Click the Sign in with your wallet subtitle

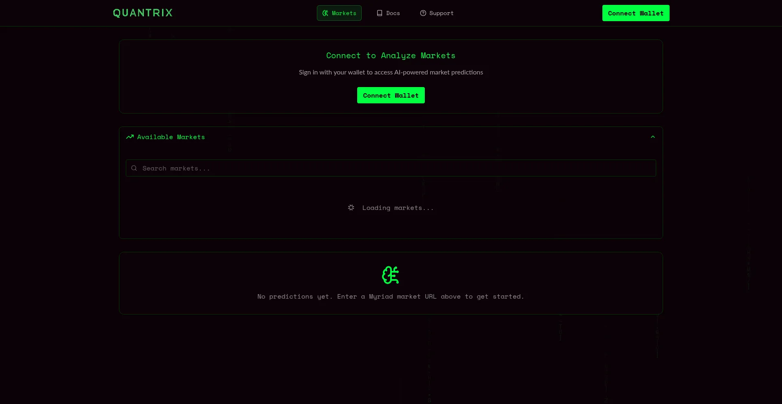[x=391, y=72]
